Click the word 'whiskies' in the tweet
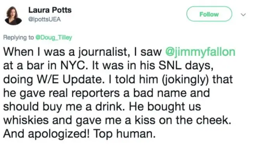 click(x=26, y=120)
